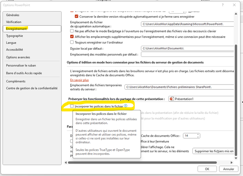Screen dimensions: 243x176
Task: Click the Options d'édition en mode hors connexion heading
Action: 135,62
